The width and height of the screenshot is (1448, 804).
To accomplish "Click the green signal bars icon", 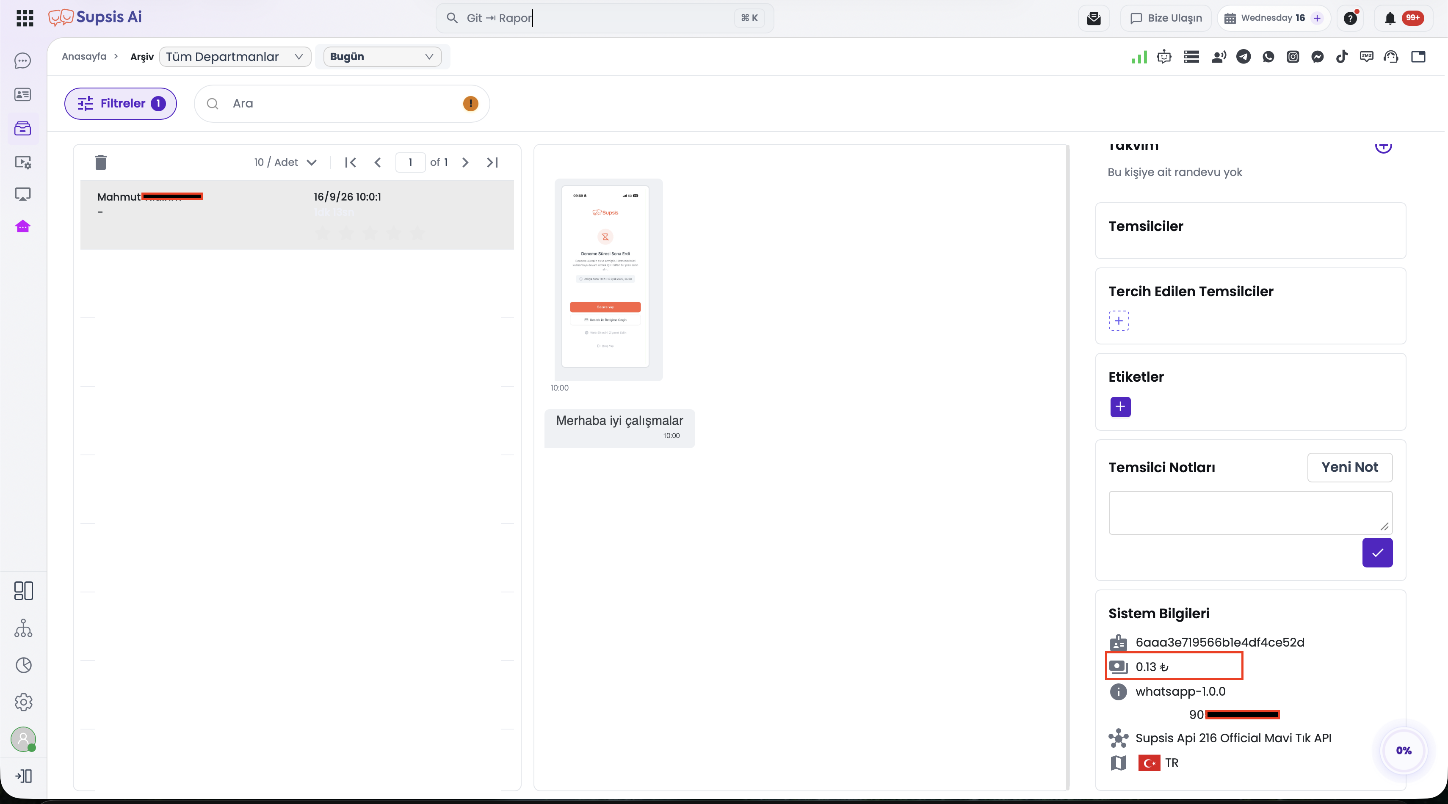I will (1139, 57).
